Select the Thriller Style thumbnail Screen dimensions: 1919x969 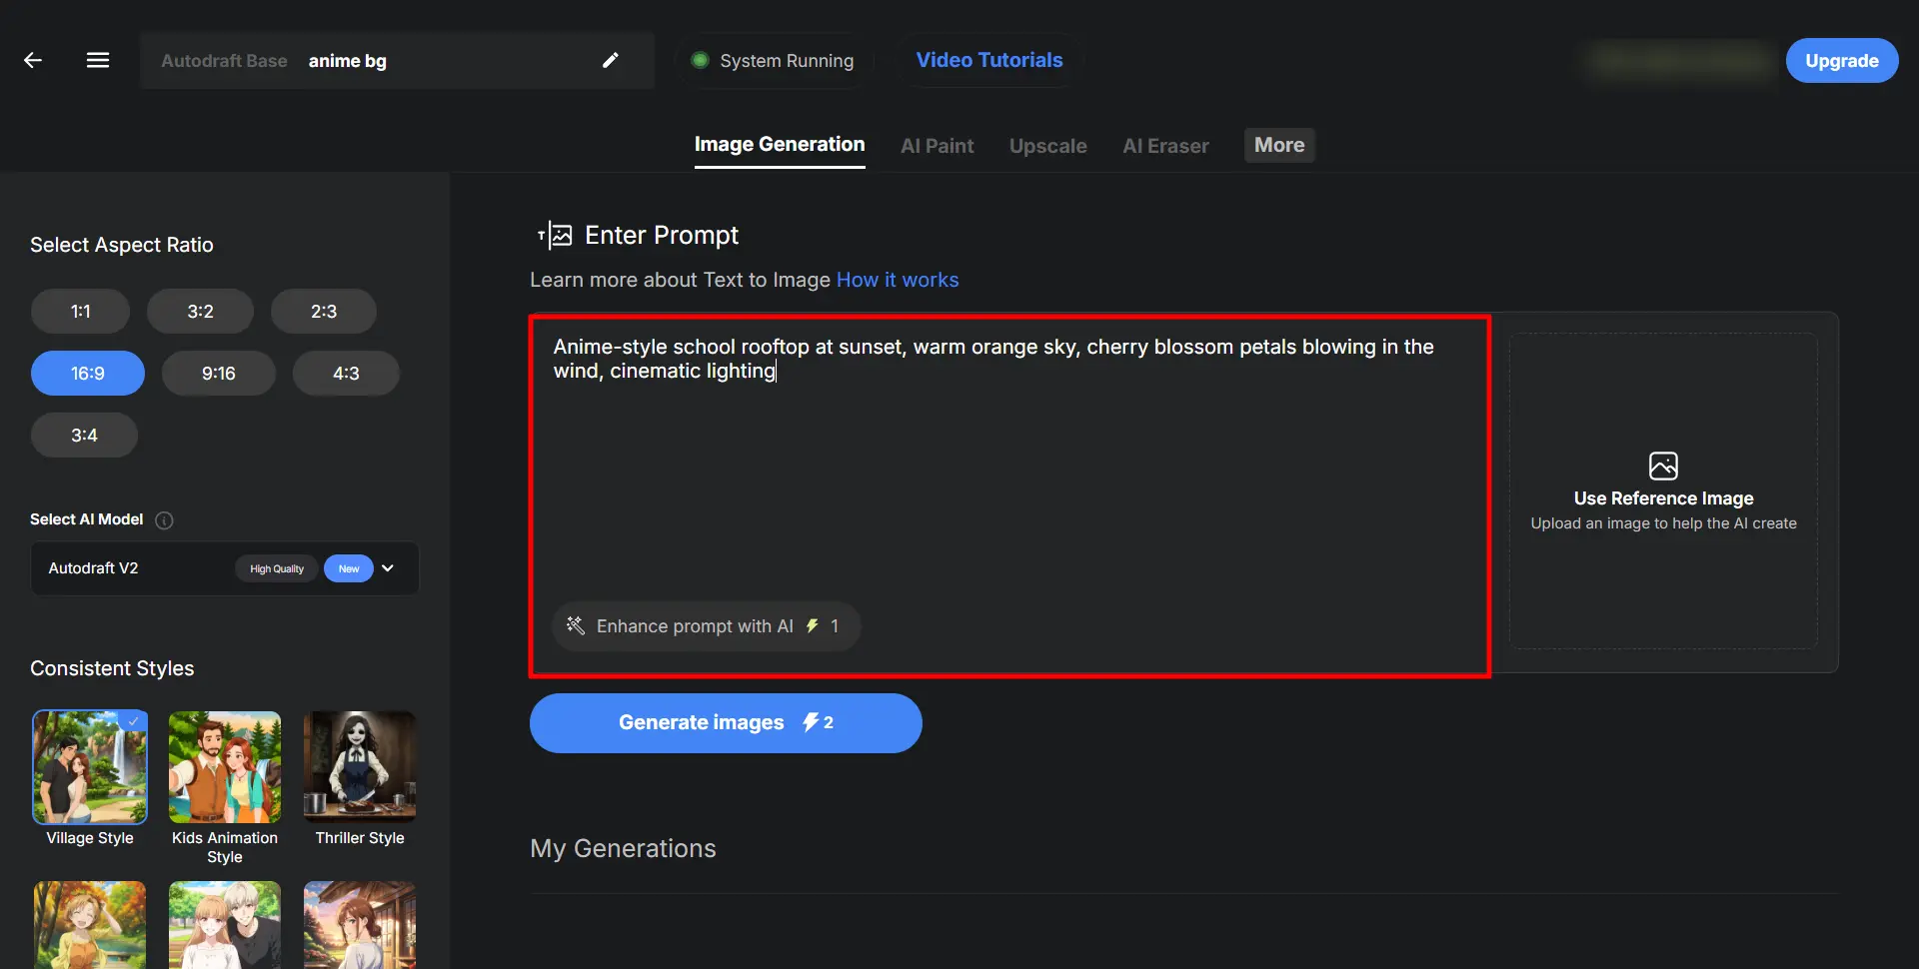pyautogui.click(x=360, y=767)
